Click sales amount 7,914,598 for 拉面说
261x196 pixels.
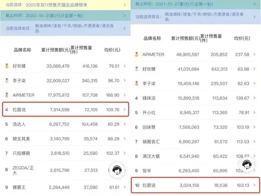[60, 110]
